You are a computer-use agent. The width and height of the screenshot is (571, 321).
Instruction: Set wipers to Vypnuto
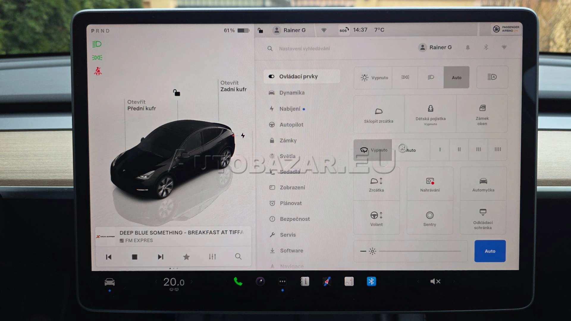click(x=373, y=150)
